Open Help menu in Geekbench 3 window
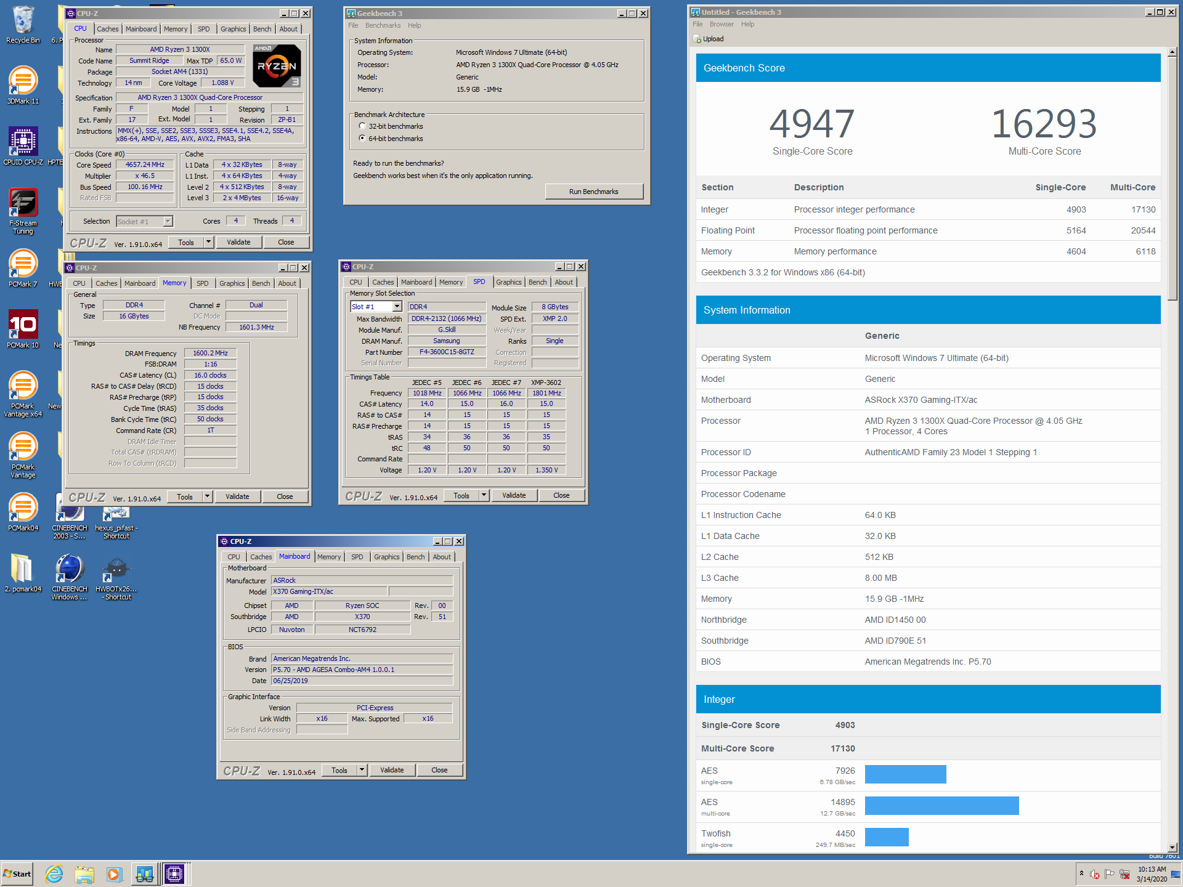The image size is (1183, 887). click(415, 25)
